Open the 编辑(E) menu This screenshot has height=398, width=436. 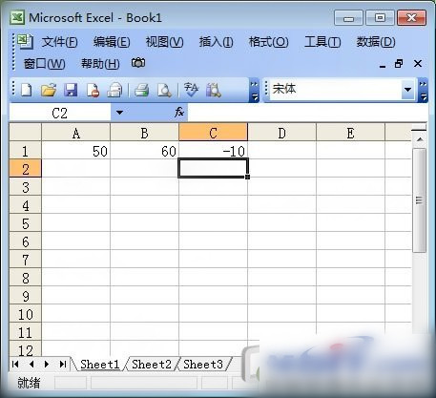coord(112,42)
